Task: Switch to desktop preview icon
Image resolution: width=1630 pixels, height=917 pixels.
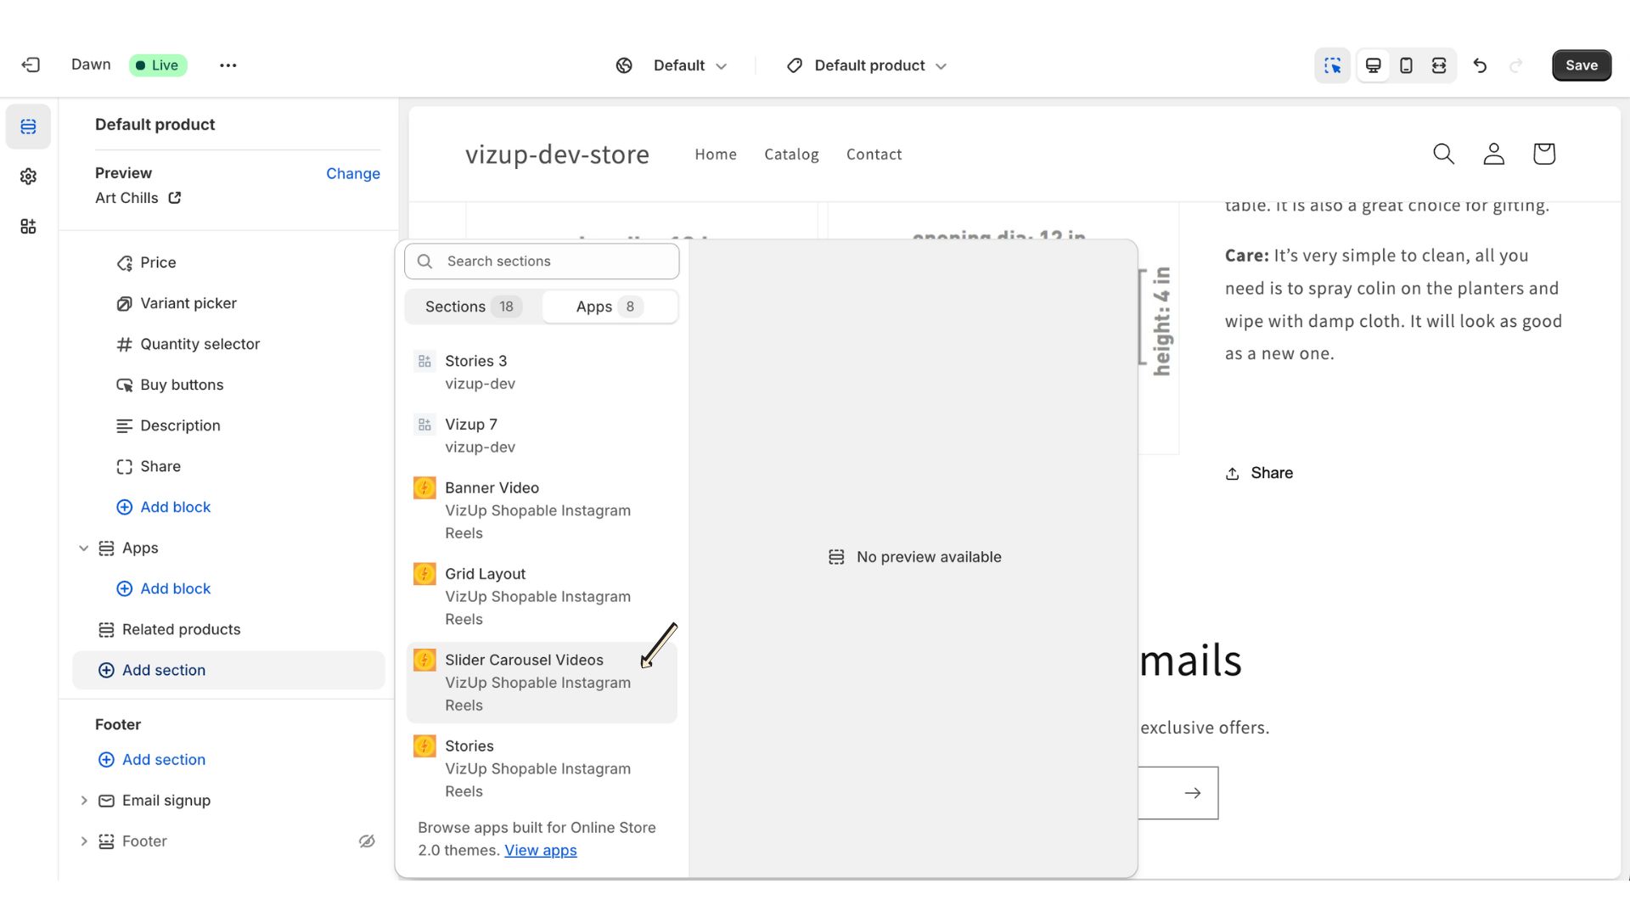Action: [x=1373, y=65]
